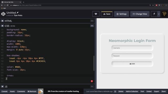Image resolution: width=168 pixels, height=94 pixels.
Task: Expand JS panel dropdown chevron
Action: [x=92, y=86]
